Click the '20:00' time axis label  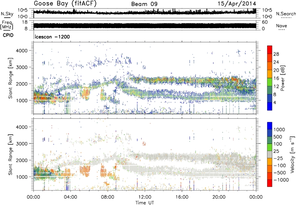(219, 197)
